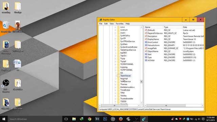Click the binary icon of the FailureActions value
The height and width of the screenshot is (122, 217).
[146, 45]
